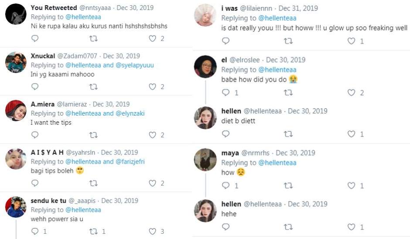410x239 pixels.
Task: Open el's profile avatar
Action: [205, 67]
